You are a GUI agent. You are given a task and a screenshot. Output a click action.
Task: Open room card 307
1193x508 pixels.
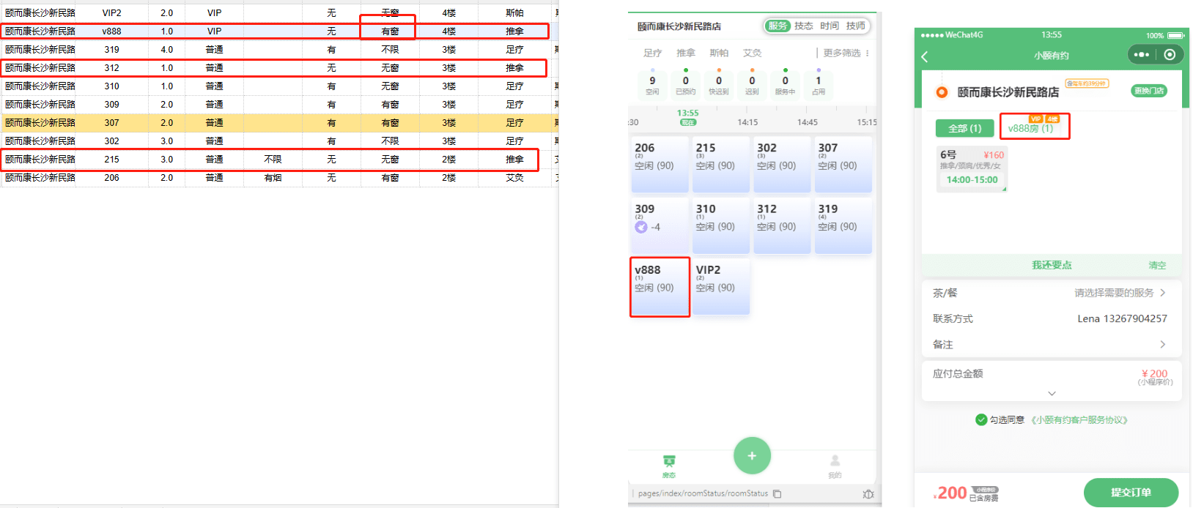(x=843, y=165)
